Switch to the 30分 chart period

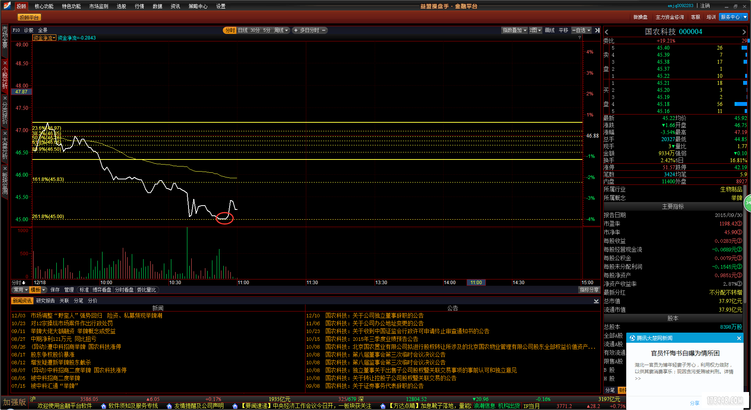click(255, 30)
